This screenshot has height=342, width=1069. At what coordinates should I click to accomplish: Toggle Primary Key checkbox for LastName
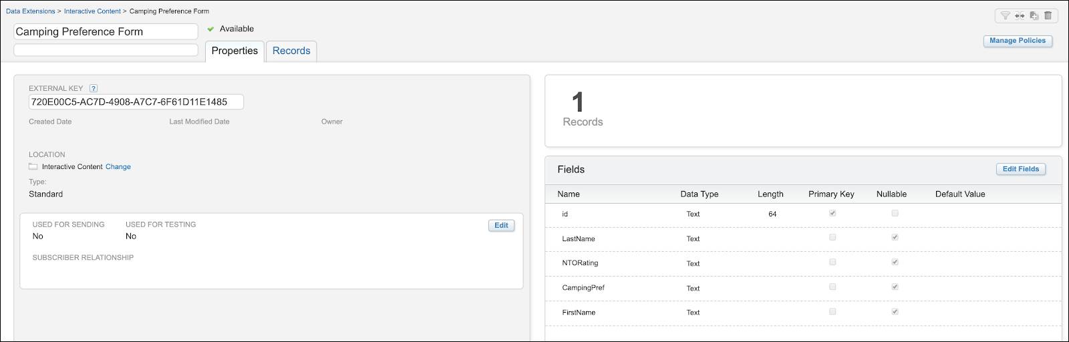[832, 237]
